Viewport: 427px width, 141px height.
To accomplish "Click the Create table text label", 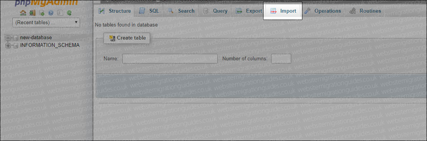I will pos(131,38).
